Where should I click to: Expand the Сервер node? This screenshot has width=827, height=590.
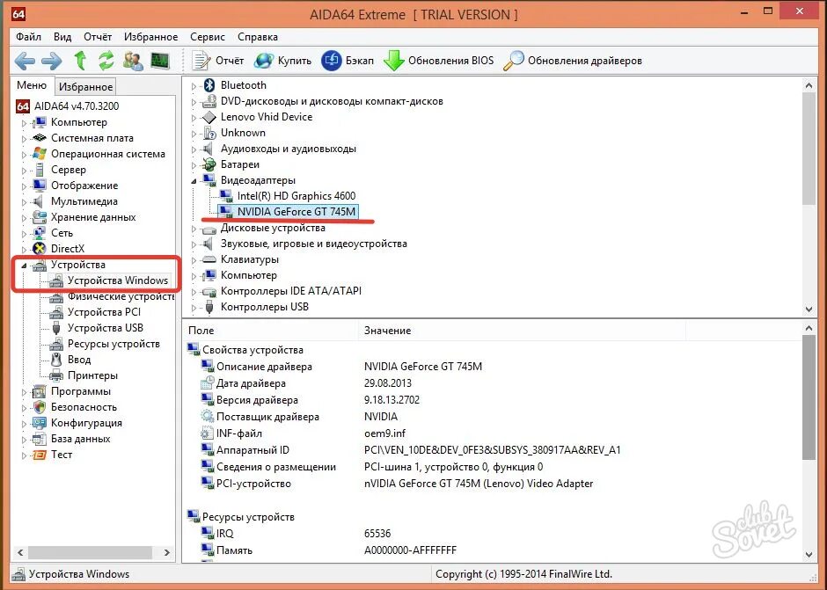(24, 171)
